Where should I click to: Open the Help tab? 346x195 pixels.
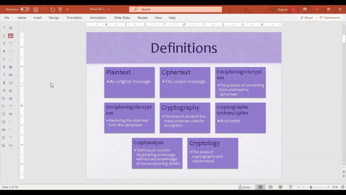(x=172, y=18)
